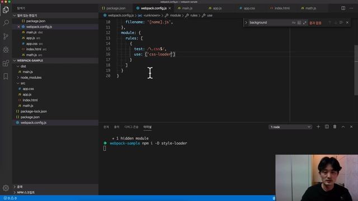Close webpack.config.js in open editors list
This screenshot has width=358, height=201.
coord(18,27)
